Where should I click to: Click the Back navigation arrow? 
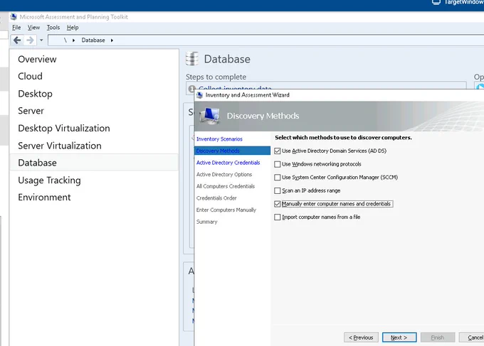17,40
